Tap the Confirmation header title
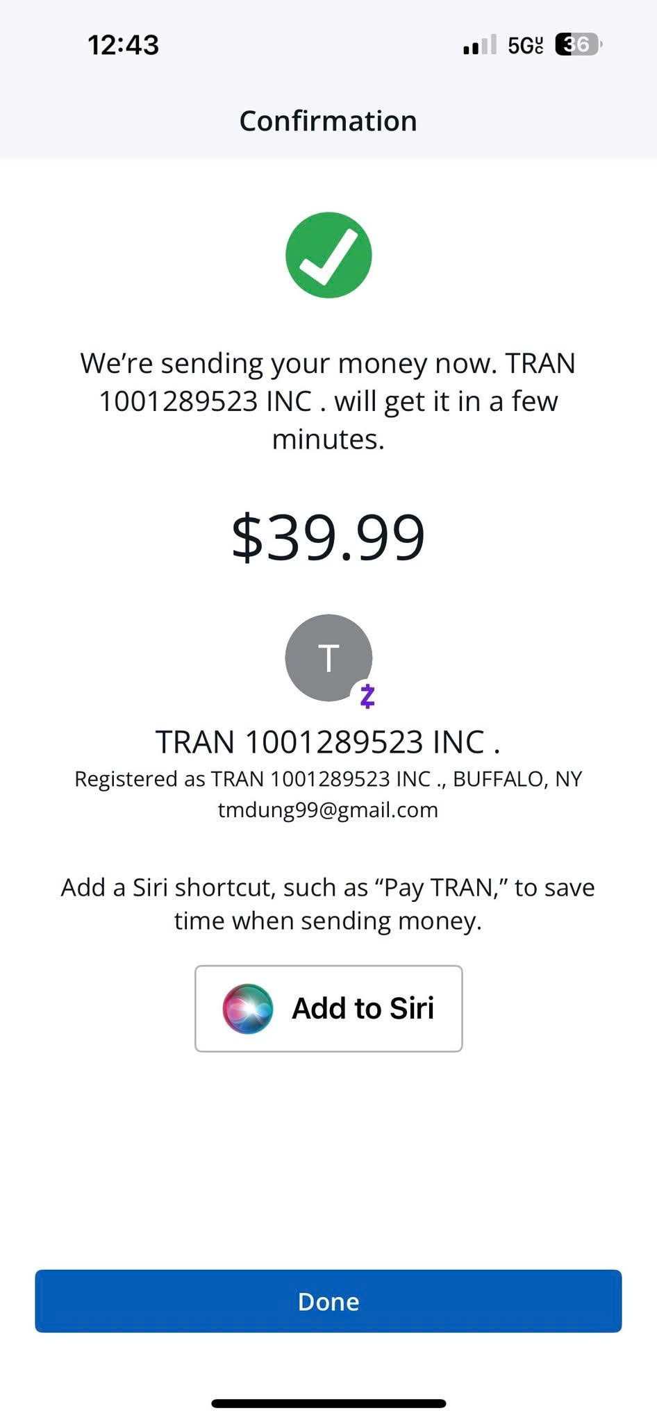The width and height of the screenshot is (657, 1422). [x=328, y=121]
